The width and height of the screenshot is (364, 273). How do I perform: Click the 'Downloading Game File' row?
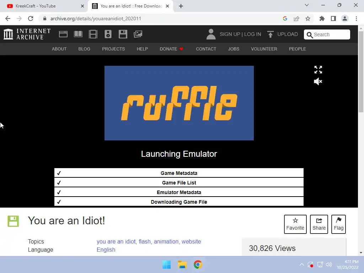[179, 202]
